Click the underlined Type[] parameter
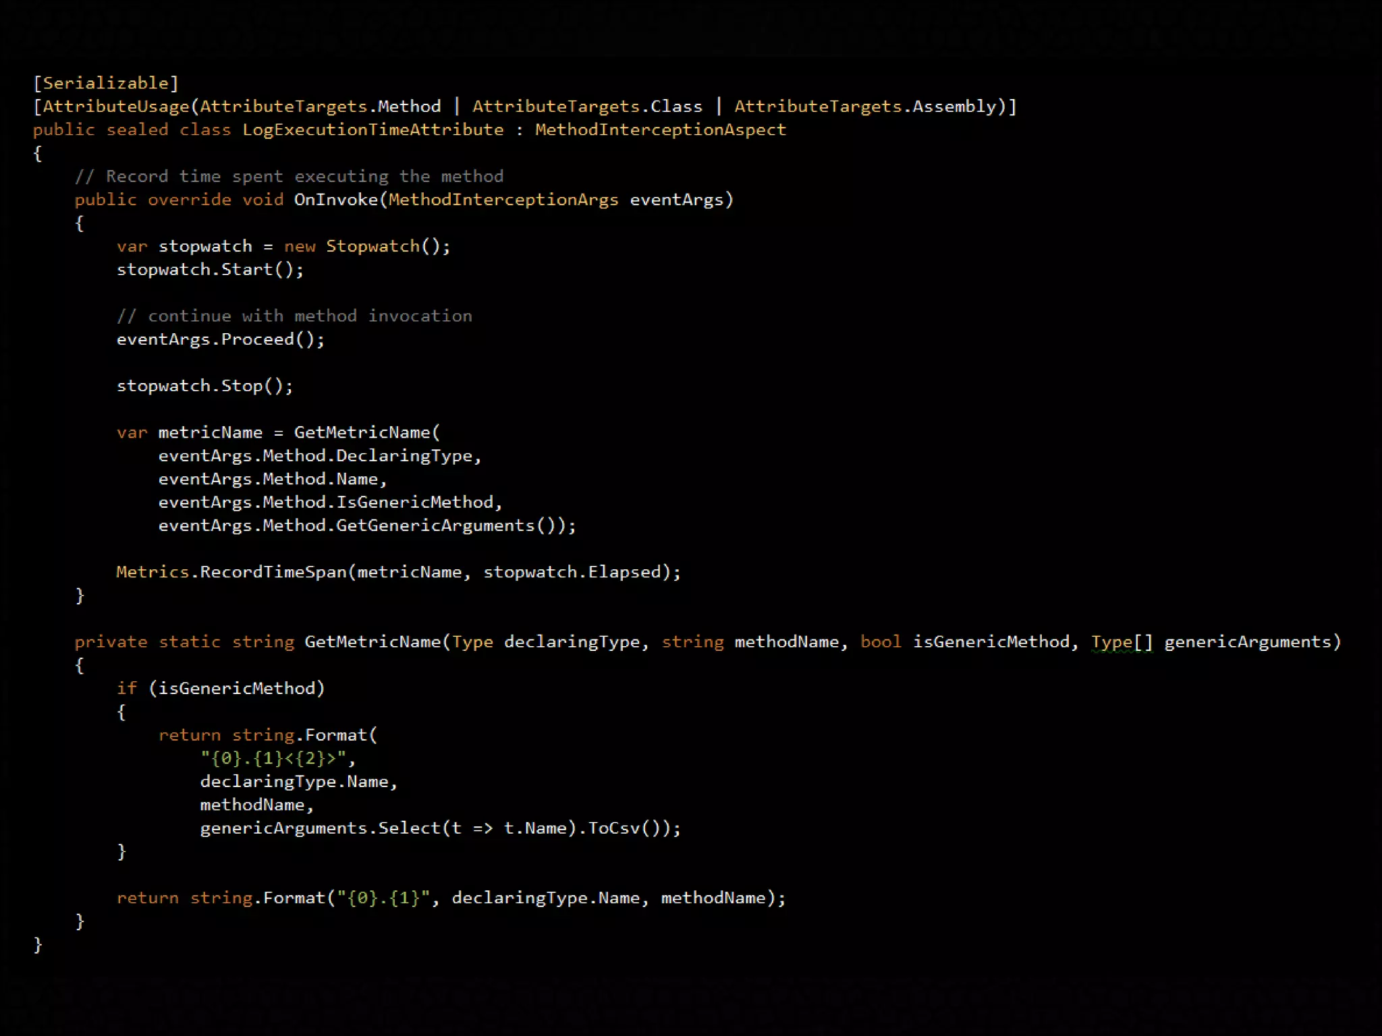The image size is (1382, 1036). tap(1122, 642)
